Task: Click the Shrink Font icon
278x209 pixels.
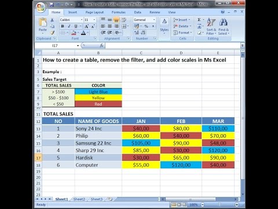Action: point(93,26)
